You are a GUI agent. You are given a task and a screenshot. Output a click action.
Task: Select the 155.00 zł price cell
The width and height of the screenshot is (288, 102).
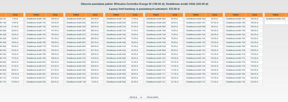254,19
